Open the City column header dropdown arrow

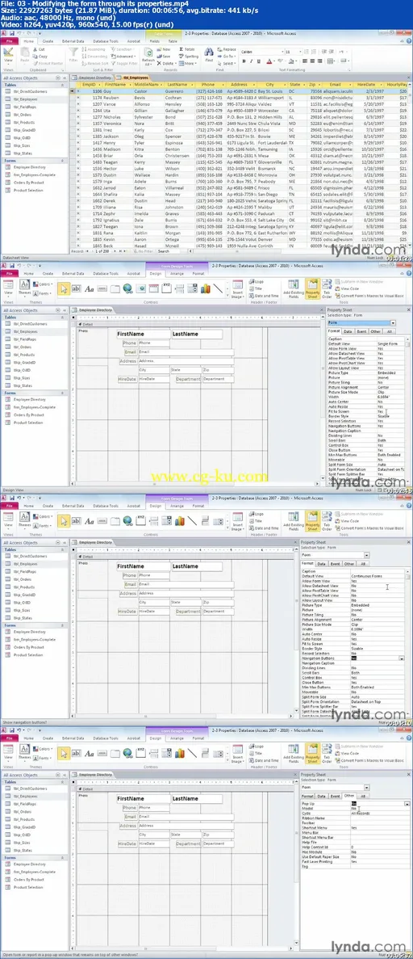point(286,84)
